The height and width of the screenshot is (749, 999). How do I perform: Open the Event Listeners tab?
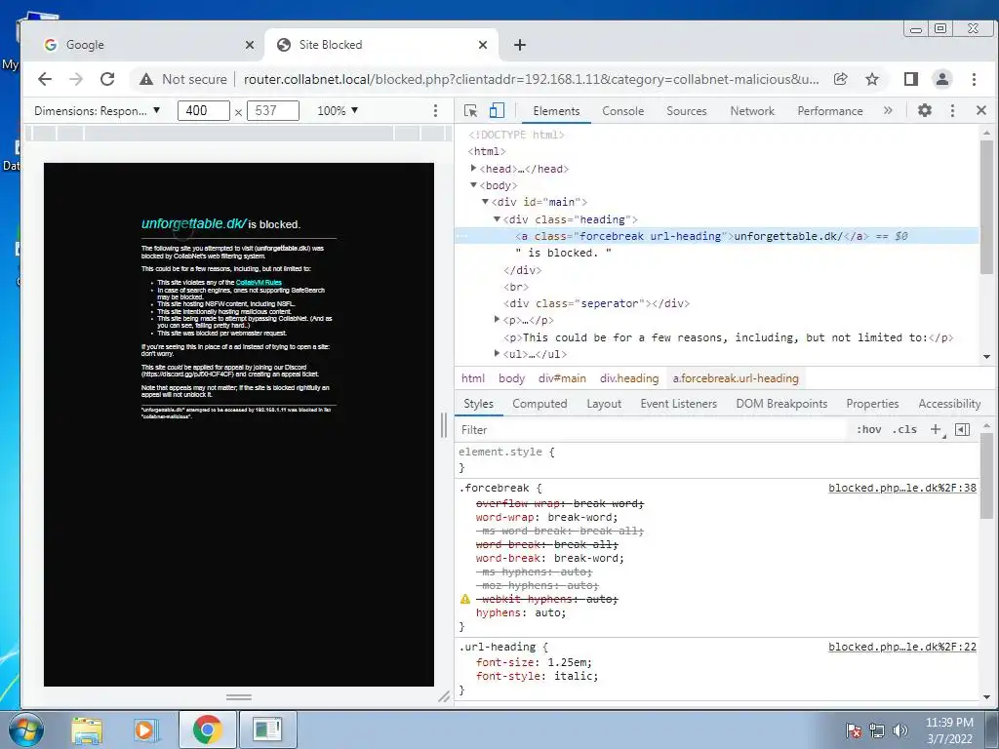(679, 403)
